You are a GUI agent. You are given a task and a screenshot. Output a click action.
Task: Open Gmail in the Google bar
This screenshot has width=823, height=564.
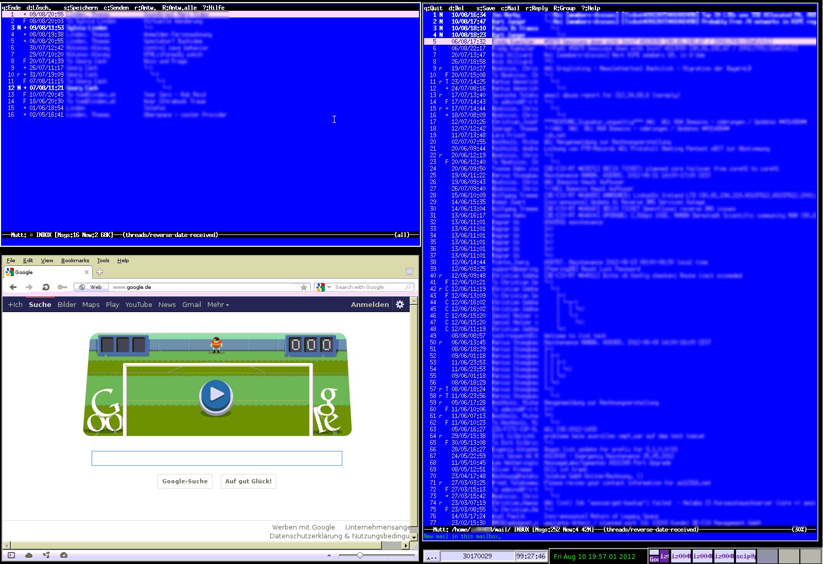191,304
